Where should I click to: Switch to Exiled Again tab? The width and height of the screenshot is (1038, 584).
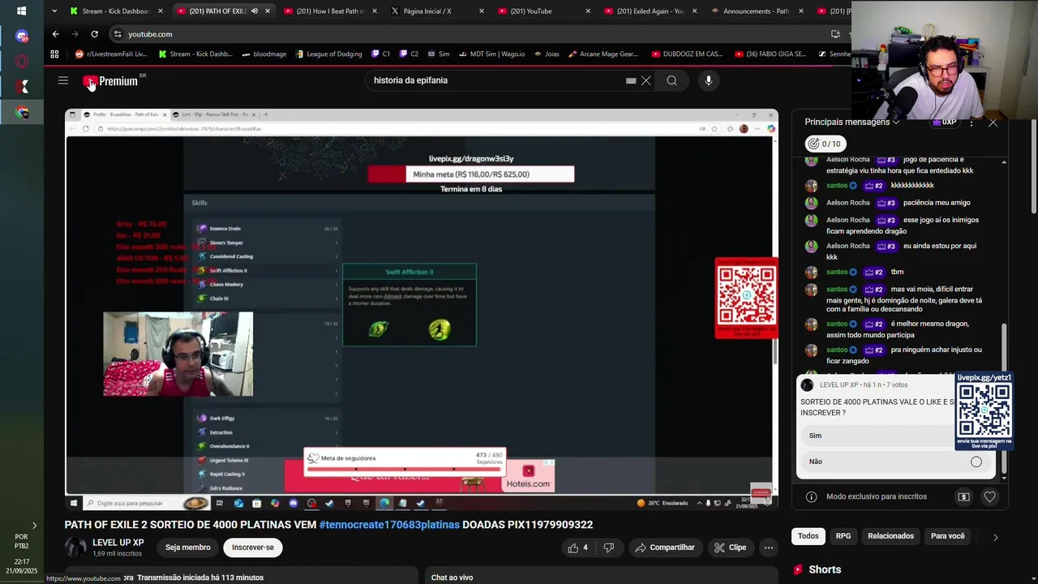[651, 11]
